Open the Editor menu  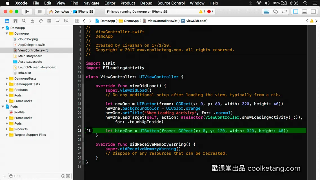click(x=110, y=3)
